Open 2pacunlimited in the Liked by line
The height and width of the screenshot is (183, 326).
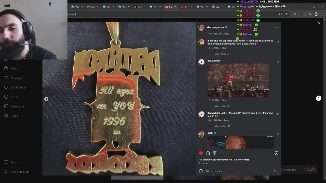(220, 160)
